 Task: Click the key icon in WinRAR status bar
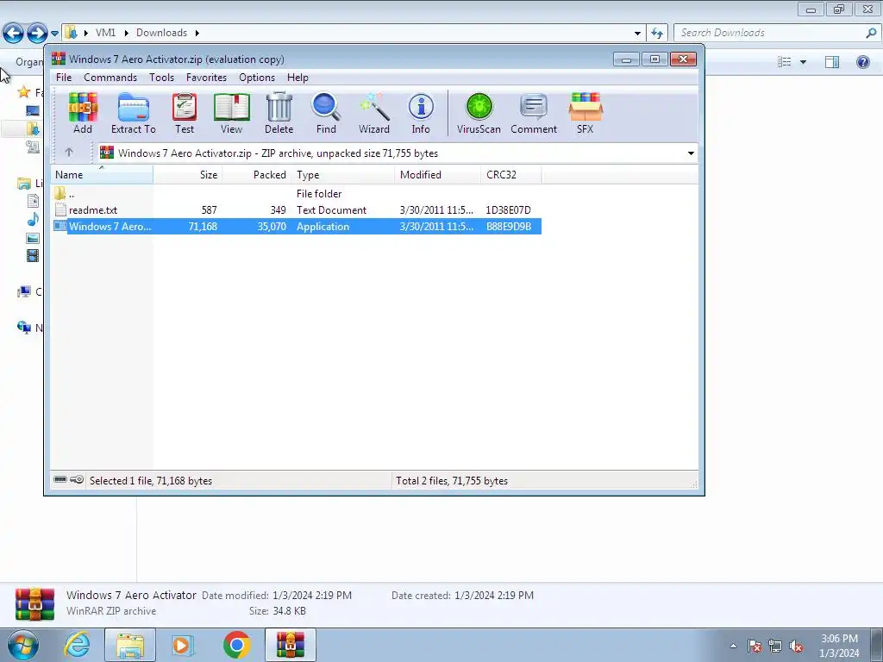77,479
